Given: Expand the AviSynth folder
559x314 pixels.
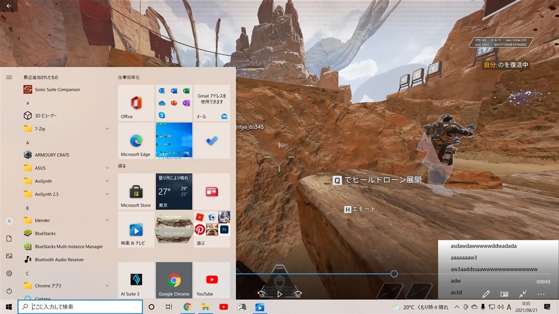Looking at the screenshot, I should pos(107,181).
